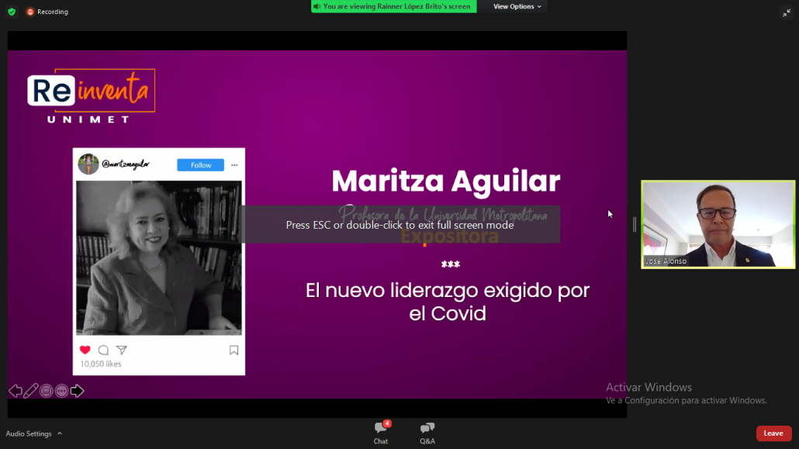The image size is (799, 449).
Task: Click José Alonso's video thumbnail
Action: pyautogui.click(x=718, y=224)
